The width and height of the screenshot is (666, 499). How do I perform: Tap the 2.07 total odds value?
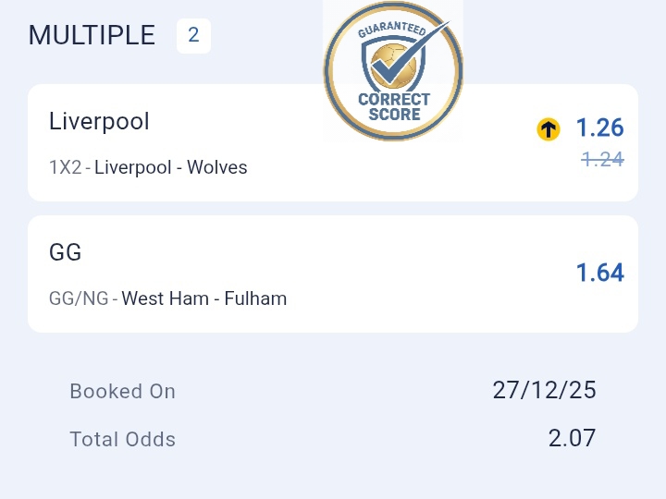(x=572, y=438)
